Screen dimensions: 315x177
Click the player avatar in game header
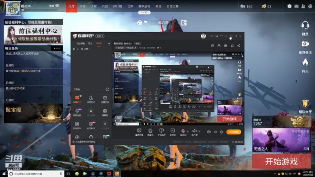click(13, 8)
